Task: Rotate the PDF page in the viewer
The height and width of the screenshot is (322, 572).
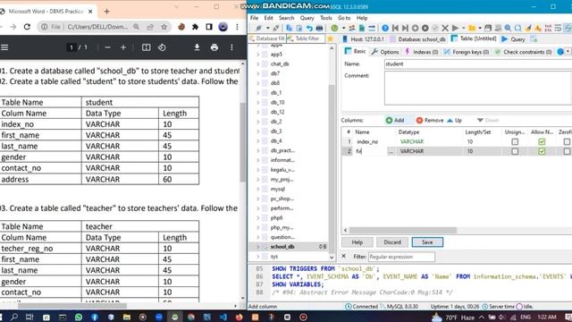Action: pos(162,47)
